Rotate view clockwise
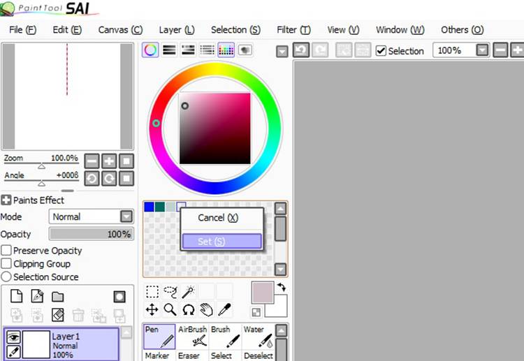The width and height of the screenshot is (524, 361). click(109, 179)
